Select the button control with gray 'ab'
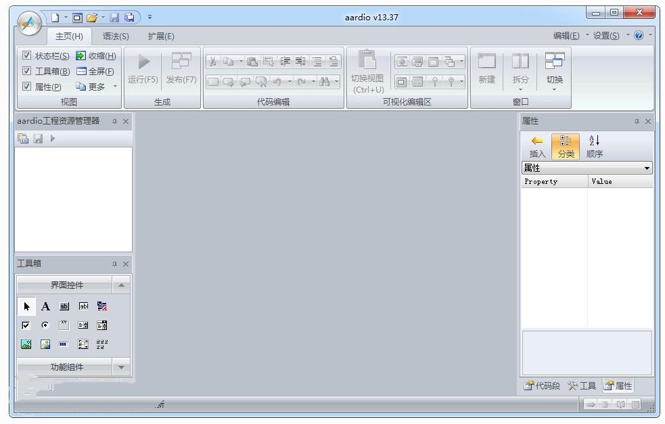This screenshot has width=665, height=424. point(64,306)
